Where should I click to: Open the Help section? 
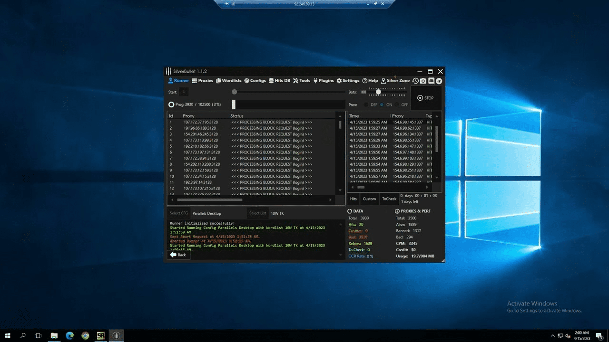pos(370,81)
